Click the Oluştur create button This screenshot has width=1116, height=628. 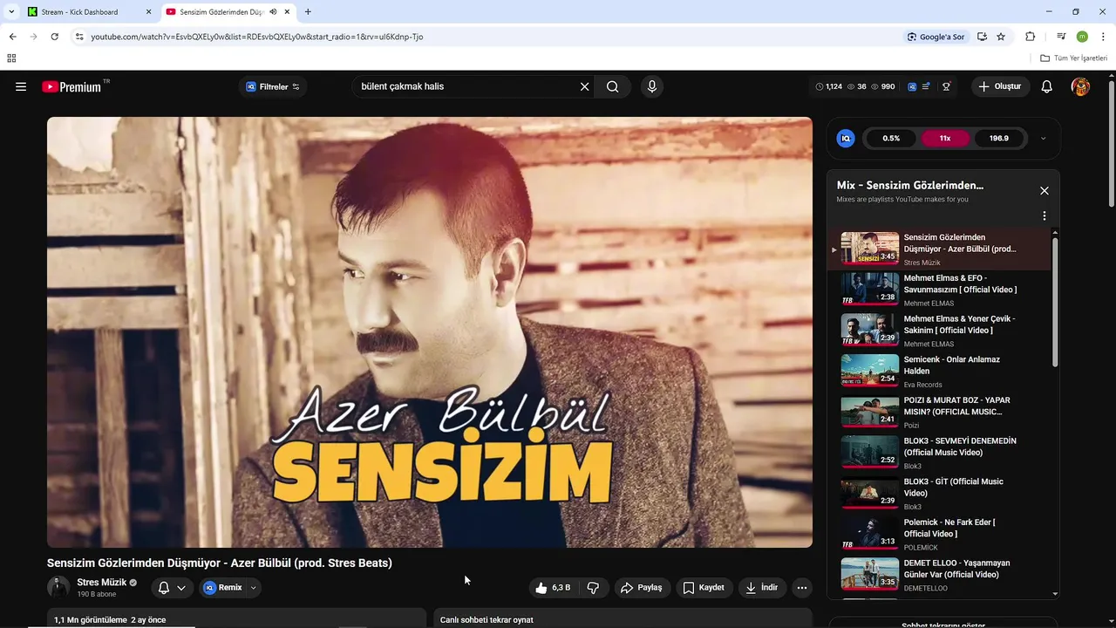[1000, 86]
